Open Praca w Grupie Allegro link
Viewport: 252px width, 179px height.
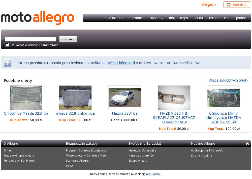tap(19, 156)
